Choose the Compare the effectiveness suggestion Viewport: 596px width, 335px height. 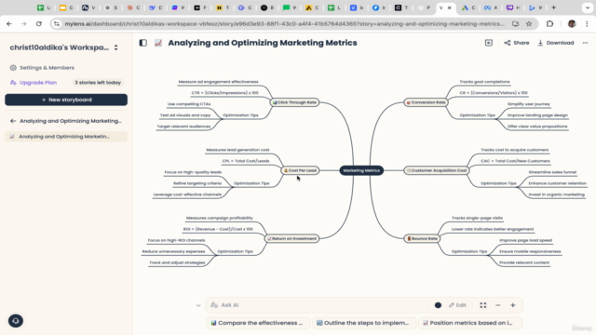pyautogui.click(x=258, y=323)
